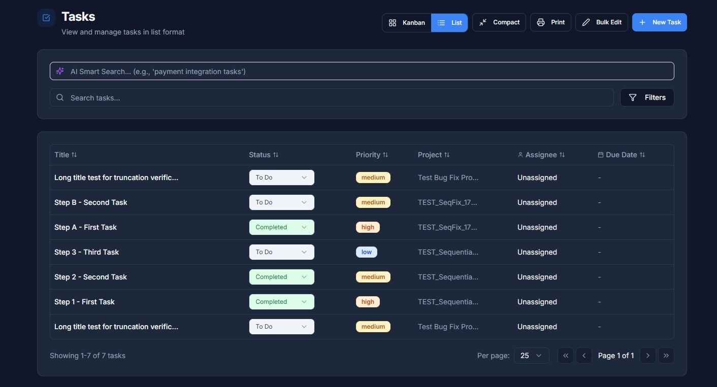Image resolution: width=717 pixels, height=387 pixels.
Task: Open status dropdown for Step B - Second Task
Action: pos(281,202)
